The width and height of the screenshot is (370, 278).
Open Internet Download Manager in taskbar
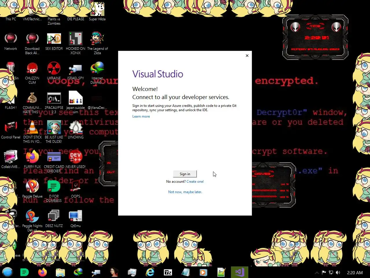(78, 272)
